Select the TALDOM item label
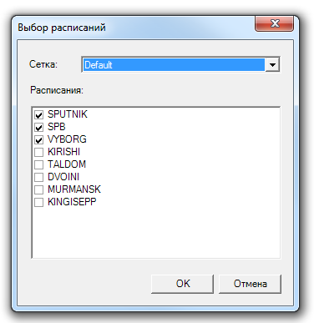314x323 pixels. (67, 164)
